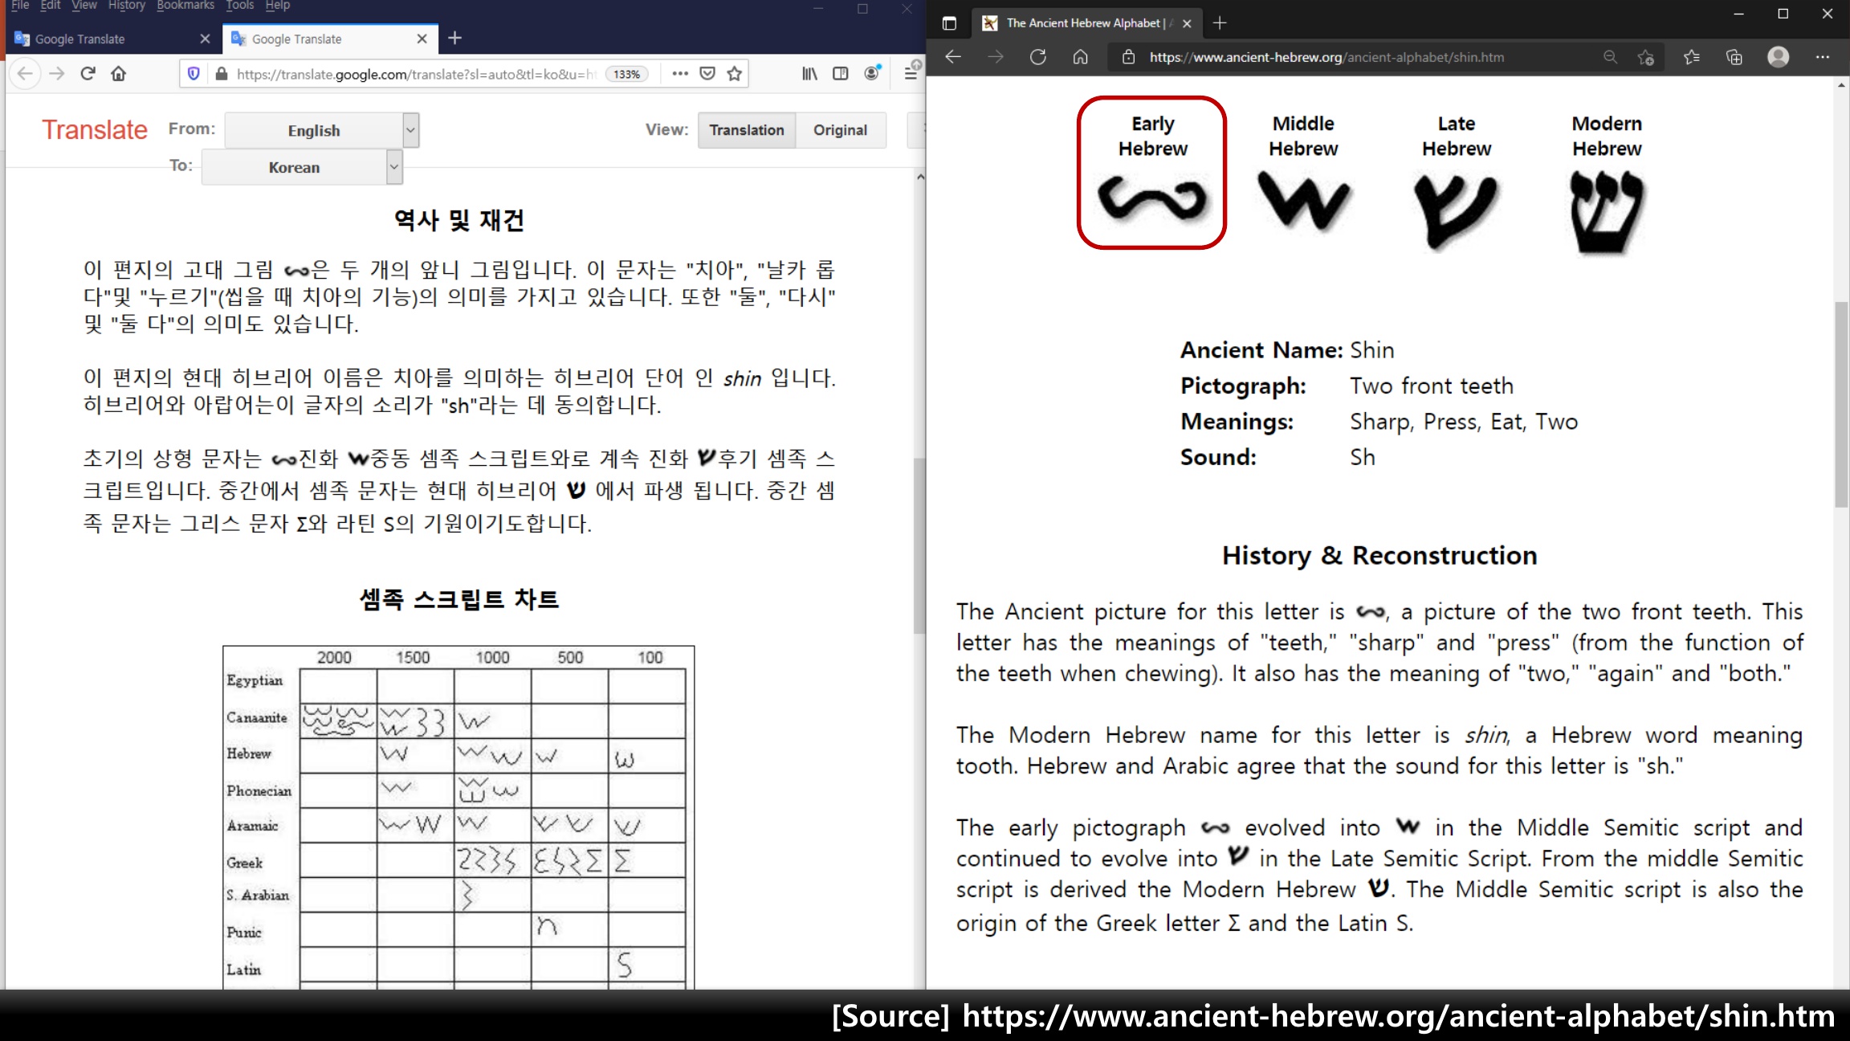
Task: Open Edge settings and more menu
Action: pos(1822,57)
